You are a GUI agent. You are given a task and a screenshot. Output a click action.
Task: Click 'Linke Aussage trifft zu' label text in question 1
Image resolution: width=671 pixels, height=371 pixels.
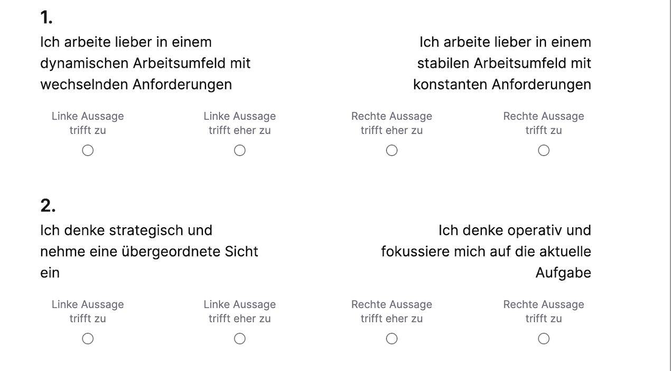pos(88,123)
